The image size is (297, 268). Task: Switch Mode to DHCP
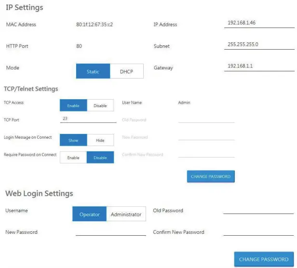tap(127, 71)
